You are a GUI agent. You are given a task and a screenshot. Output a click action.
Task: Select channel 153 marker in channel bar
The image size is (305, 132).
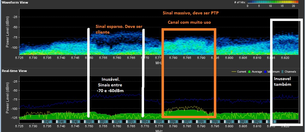pos(131,122)
